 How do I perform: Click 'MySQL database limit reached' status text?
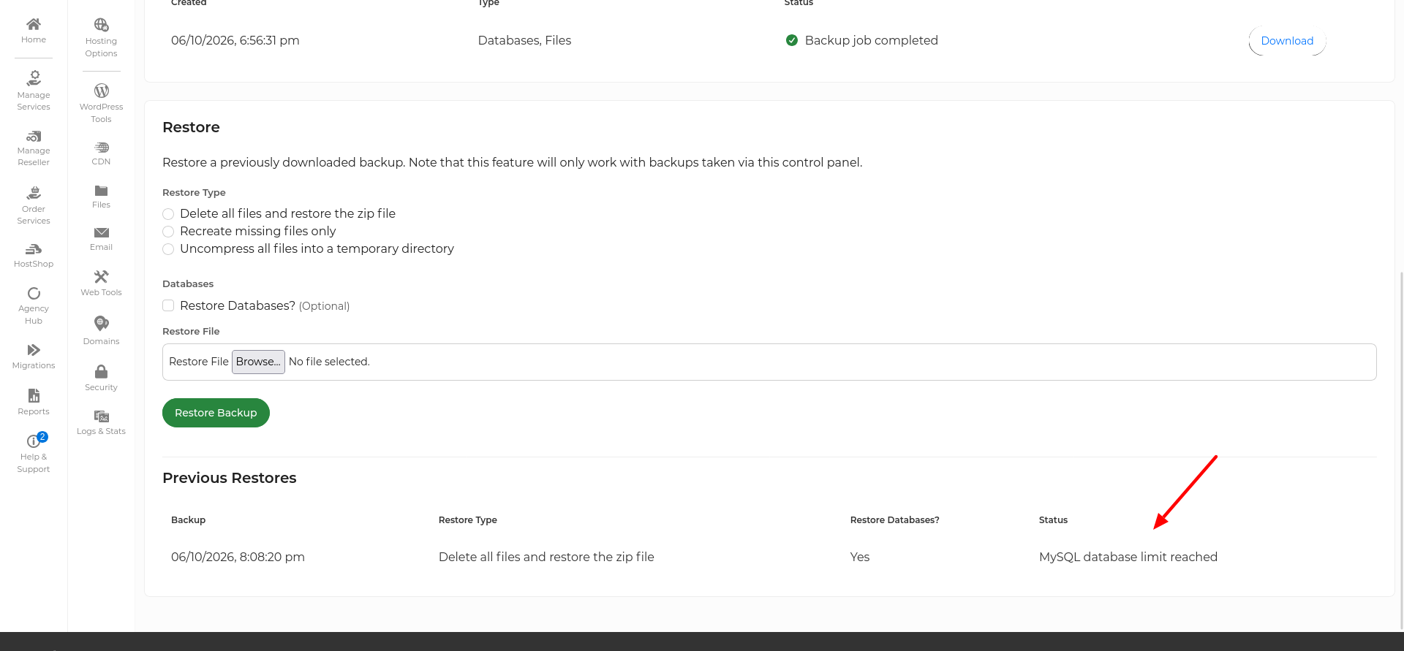(1128, 557)
